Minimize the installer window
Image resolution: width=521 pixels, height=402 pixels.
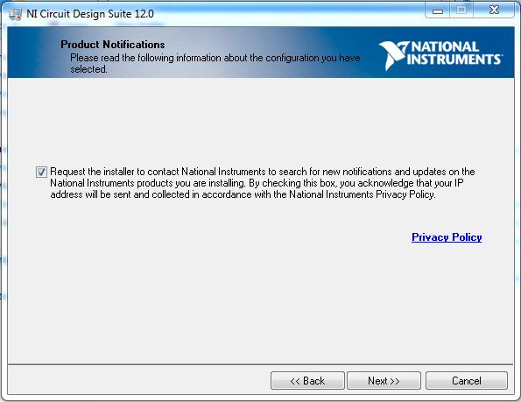click(x=437, y=11)
